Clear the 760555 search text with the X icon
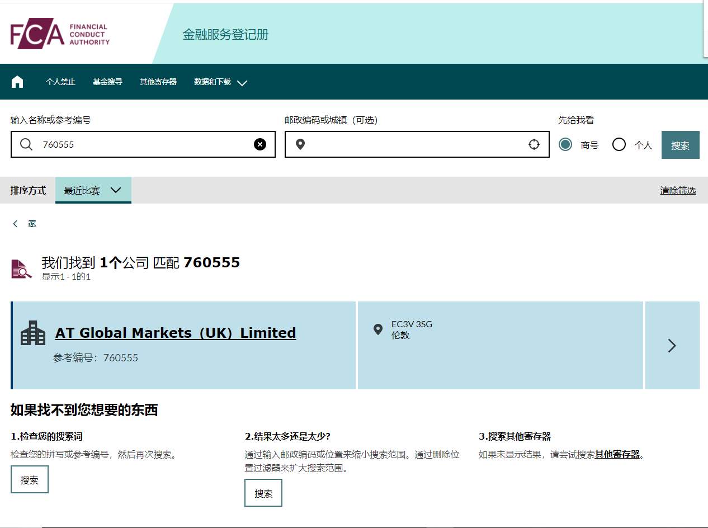The height and width of the screenshot is (528, 708). click(x=260, y=144)
